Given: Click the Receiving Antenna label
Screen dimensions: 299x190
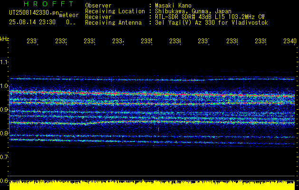Looking at the screenshot, I should pyautogui.click(x=113, y=23).
